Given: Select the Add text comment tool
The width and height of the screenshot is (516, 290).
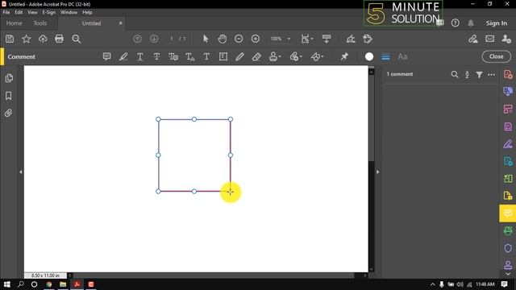Looking at the screenshot, I should (206, 56).
